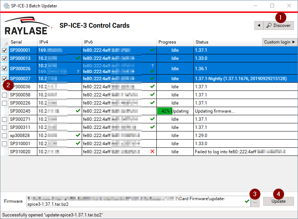Click the Idle cell in SP300058 row
298x219 pixels.
(175, 95)
